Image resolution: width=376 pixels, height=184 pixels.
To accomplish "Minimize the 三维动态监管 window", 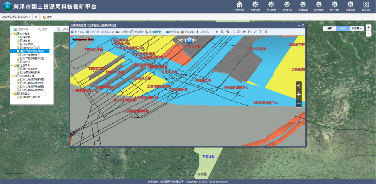I will 299,25.
